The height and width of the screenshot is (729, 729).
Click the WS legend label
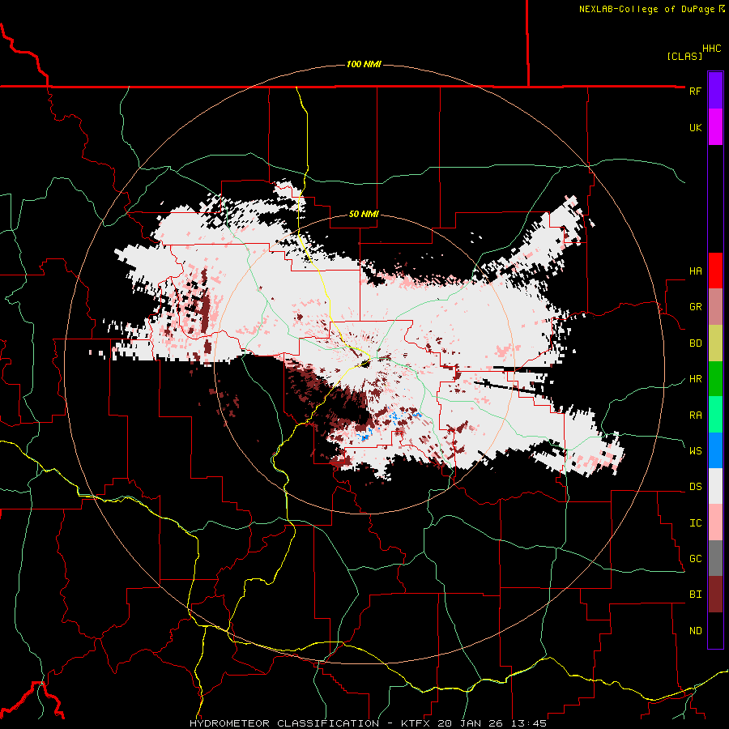695,451
